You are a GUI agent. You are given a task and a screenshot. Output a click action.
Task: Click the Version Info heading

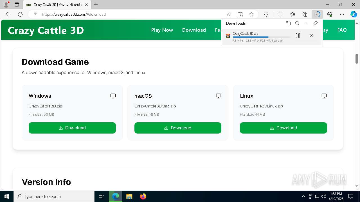point(46,182)
